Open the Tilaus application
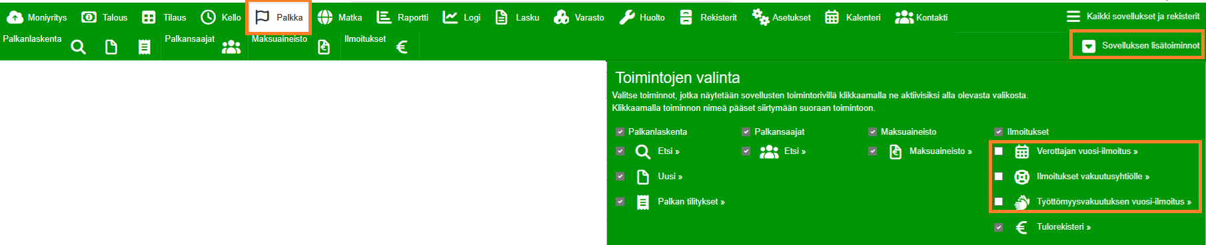 coord(164,17)
